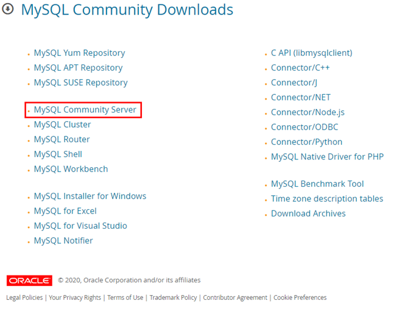This screenshot has width=394, height=309.
Task: Go to Connector/NET downloads
Action: tap(301, 98)
